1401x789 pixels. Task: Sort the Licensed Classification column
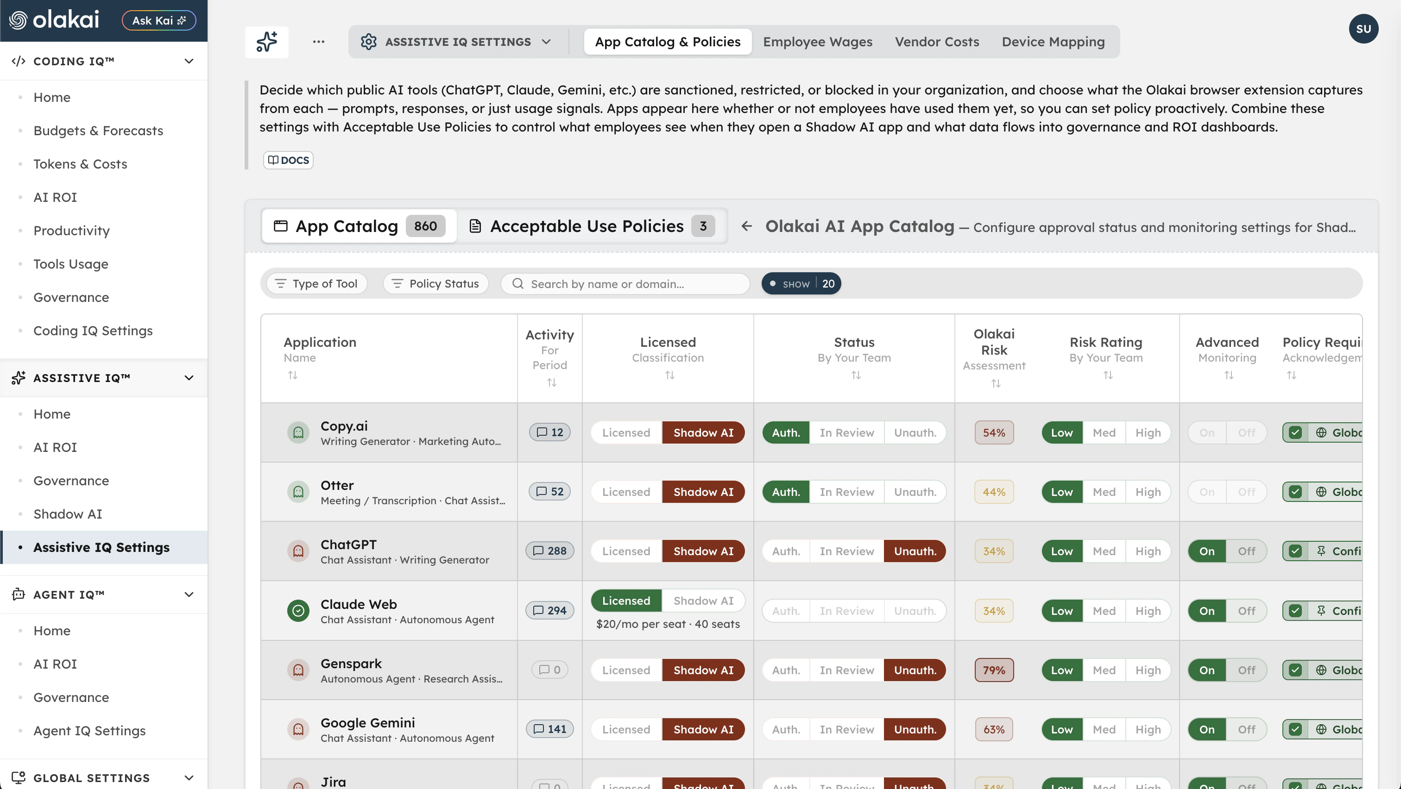tap(669, 375)
